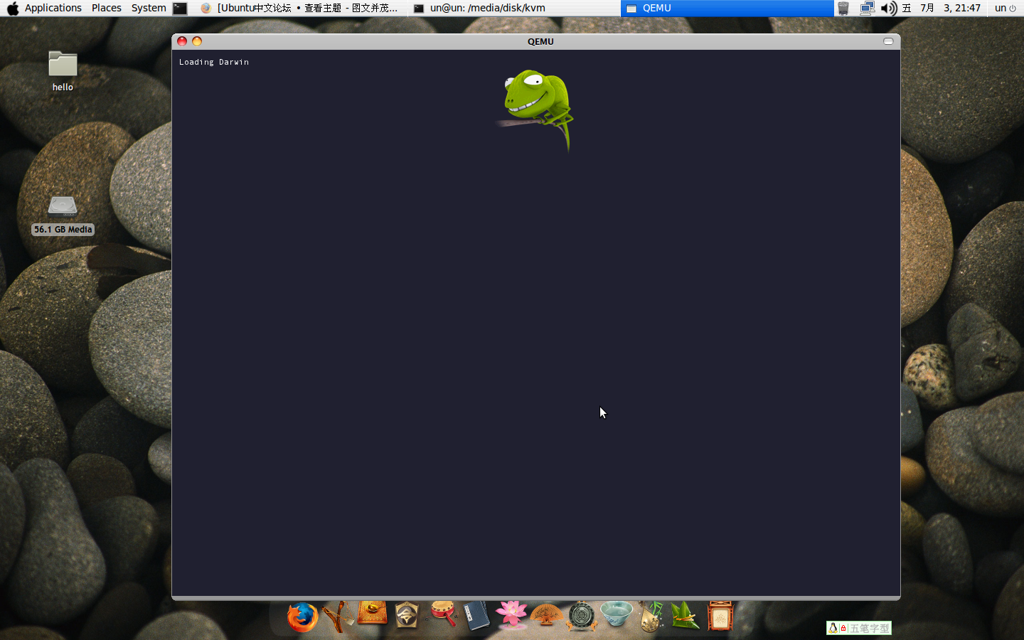Click the jade disc on stand dock icon
The height and width of the screenshot is (640, 1024).
tap(582, 617)
